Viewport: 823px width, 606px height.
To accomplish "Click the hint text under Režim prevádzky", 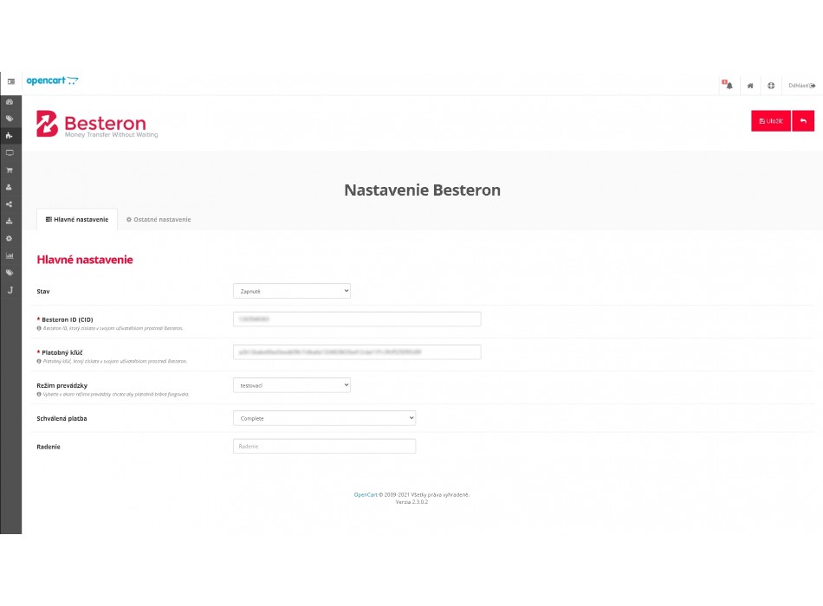I will (x=116, y=394).
